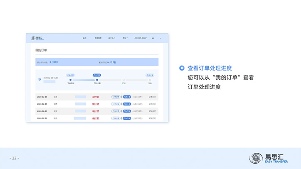Select the 等待付款 progress step dot

coord(97,80)
